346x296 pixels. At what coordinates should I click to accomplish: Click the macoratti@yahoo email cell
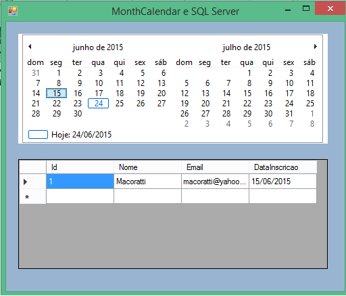click(x=215, y=182)
